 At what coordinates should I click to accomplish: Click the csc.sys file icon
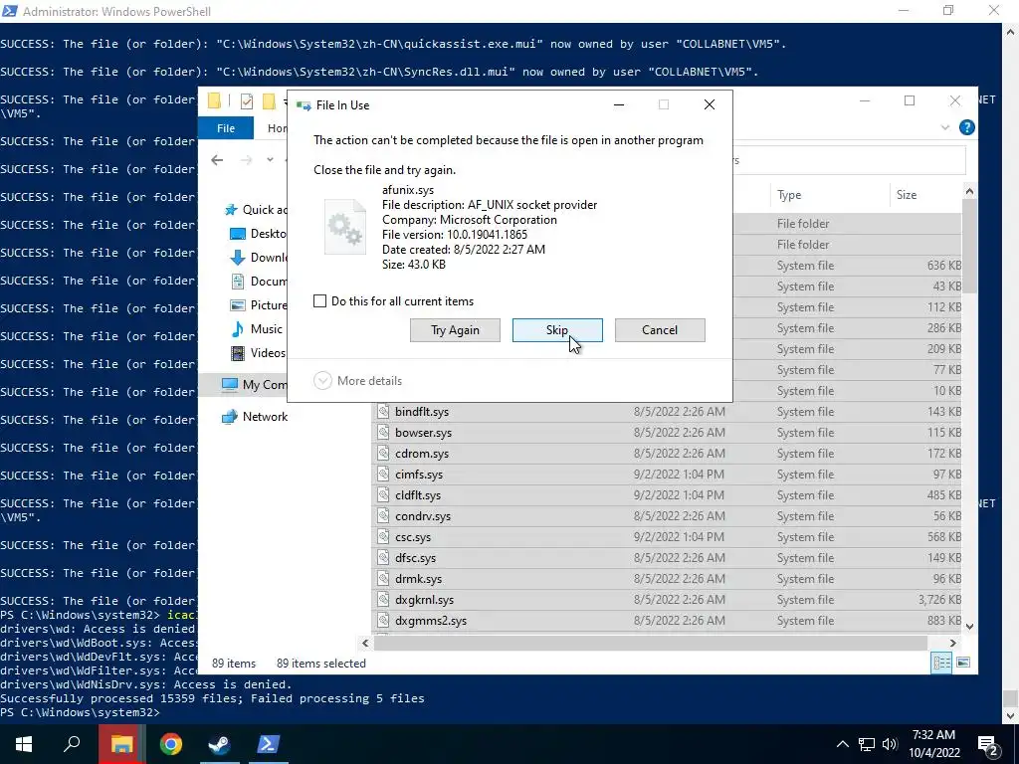click(383, 537)
